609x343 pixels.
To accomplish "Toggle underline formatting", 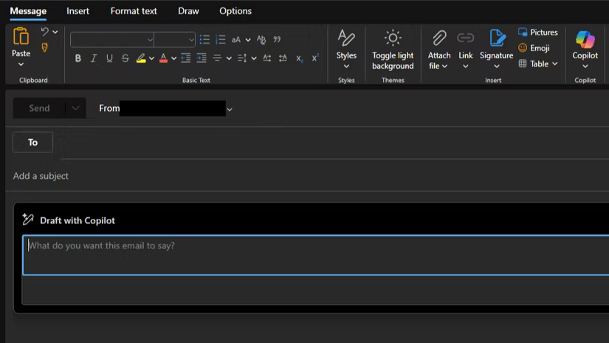I will [x=109, y=58].
